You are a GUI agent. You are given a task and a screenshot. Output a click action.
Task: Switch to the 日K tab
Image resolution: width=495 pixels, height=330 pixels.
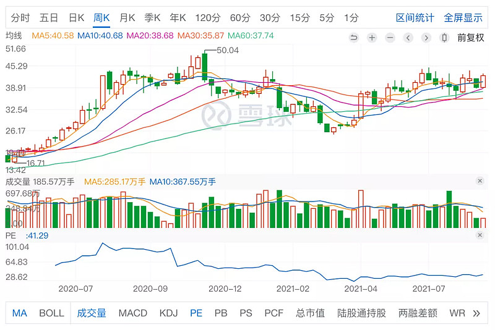pos(77,17)
